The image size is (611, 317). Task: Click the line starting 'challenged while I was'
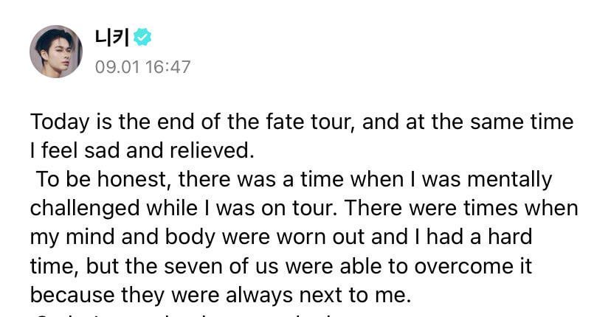pyautogui.click(x=304, y=209)
